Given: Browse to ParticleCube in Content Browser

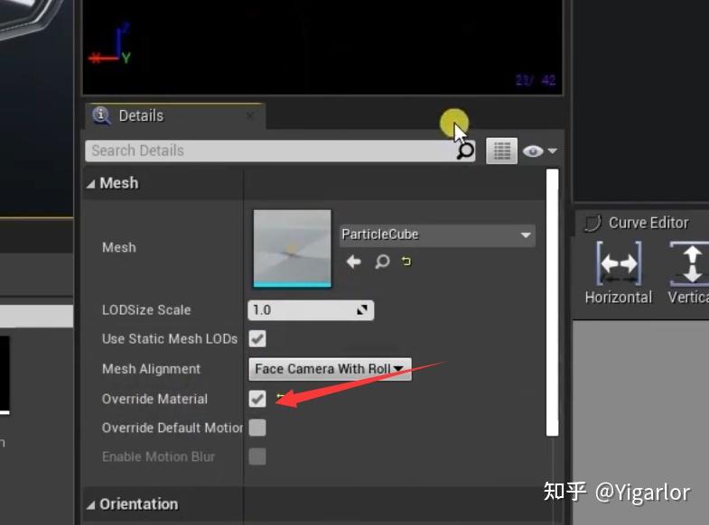Looking at the screenshot, I should coord(382,262).
